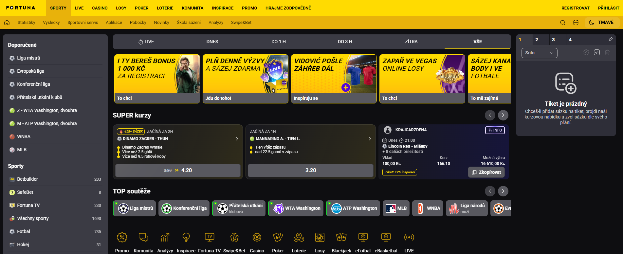Open Evropská liga in Doporučené list
This screenshot has height=254, width=623.
coord(55,71)
